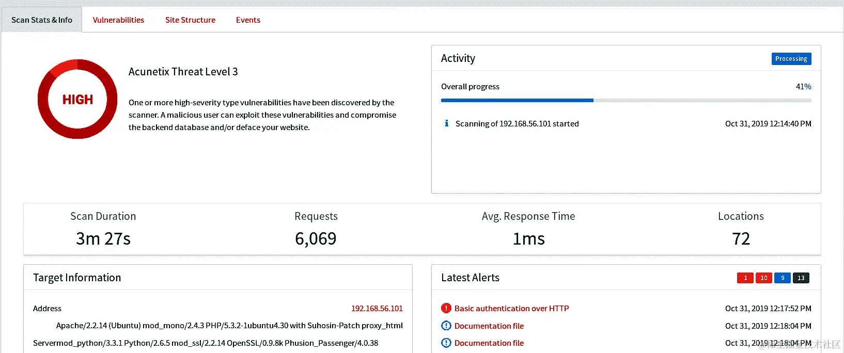Open the Scan Stats & Info tab
844x353 pixels.
[42, 20]
